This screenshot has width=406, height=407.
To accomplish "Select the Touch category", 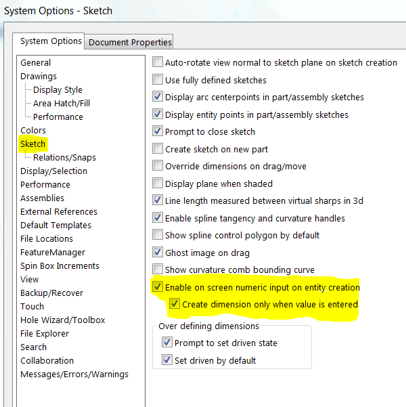I will 32,307.
